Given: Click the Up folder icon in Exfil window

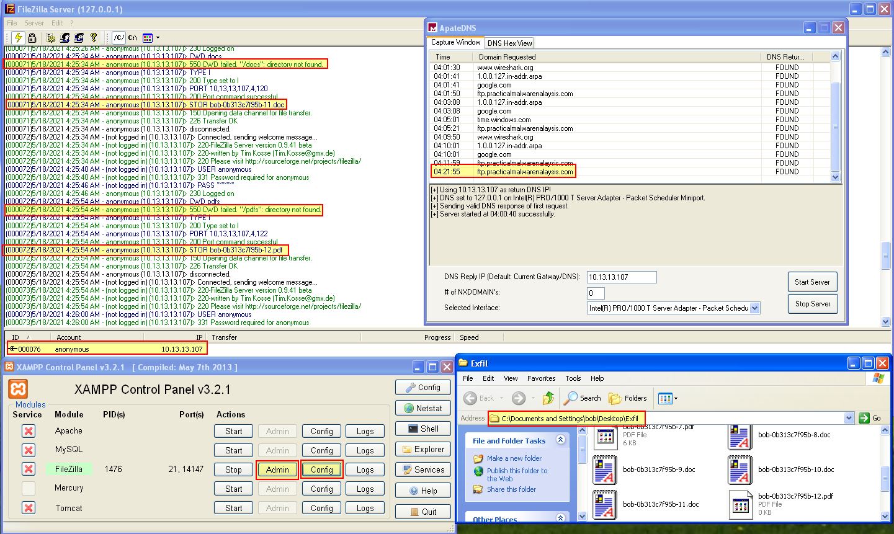Looking at the screenshot, I should (x=548, y=398).
